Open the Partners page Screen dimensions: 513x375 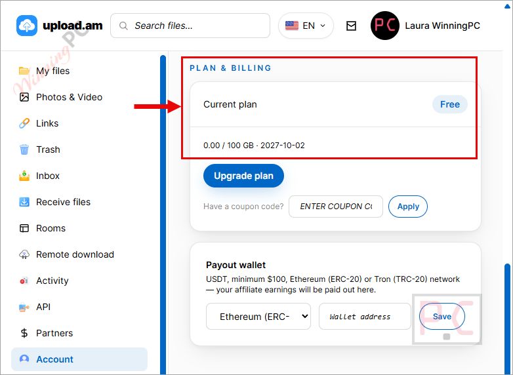coord(54,333)
